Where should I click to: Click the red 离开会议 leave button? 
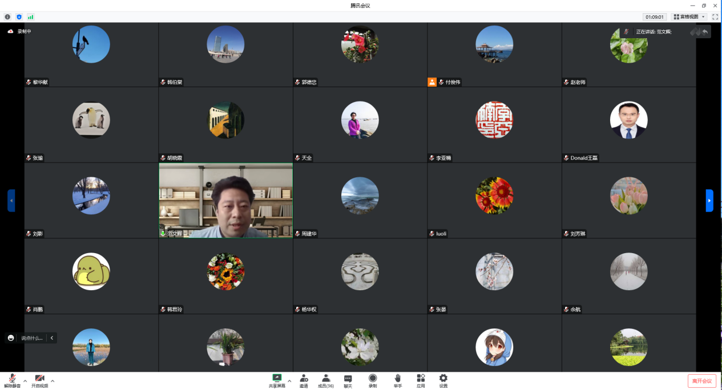(701, 381)
